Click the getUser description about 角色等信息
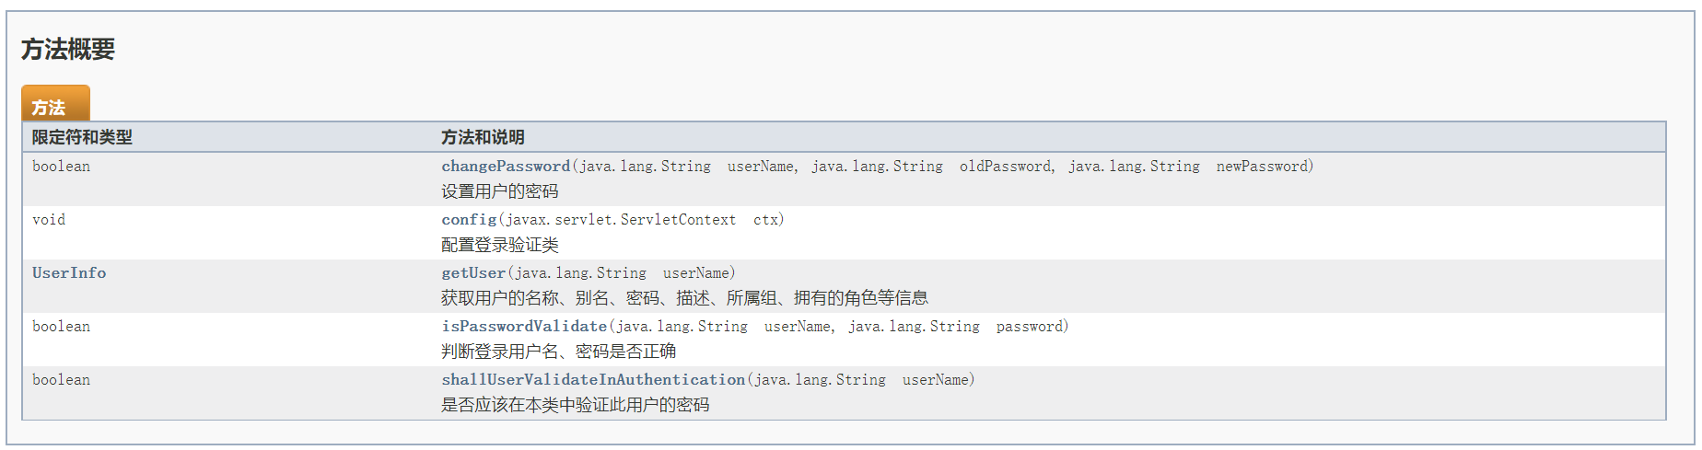The height and width of the screenshot is (450, 1702). [684, 298]
